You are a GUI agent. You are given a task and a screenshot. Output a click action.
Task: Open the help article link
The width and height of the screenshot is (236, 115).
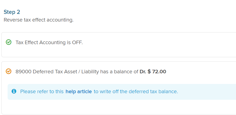click(79, 92)
